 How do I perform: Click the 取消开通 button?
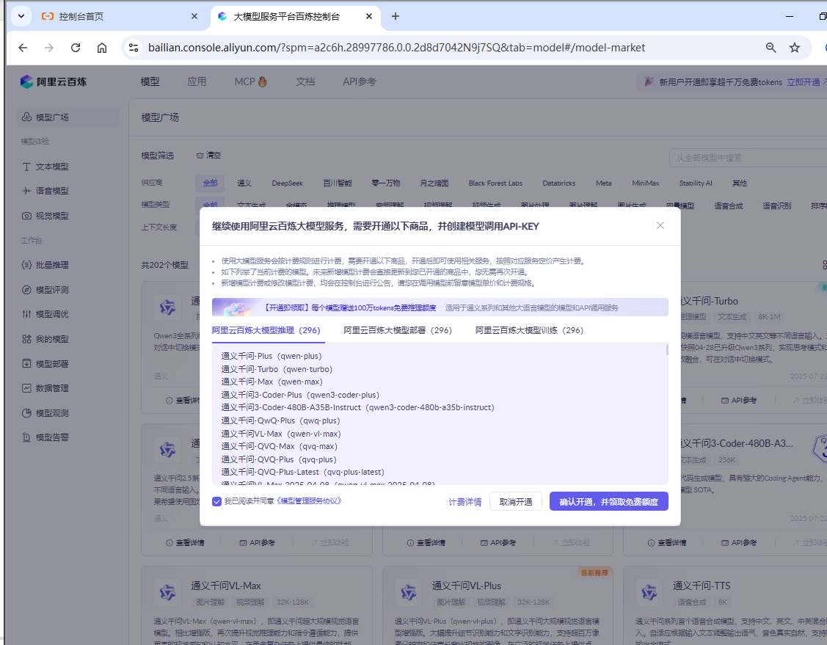click(516, 502)
